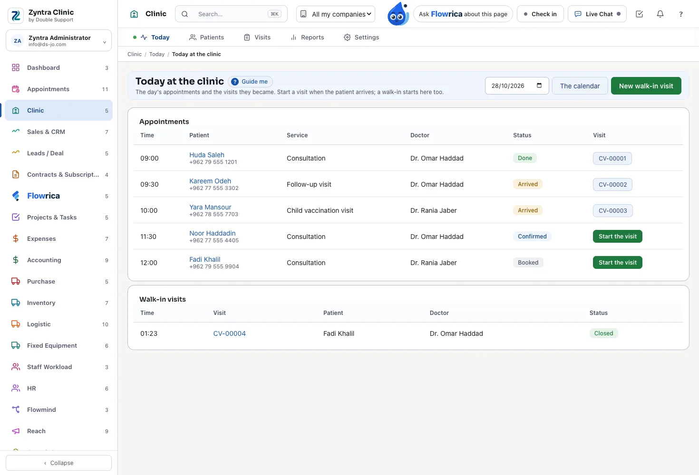Switch to the Settings tab
699x475 pixels.
click(361, 38)
